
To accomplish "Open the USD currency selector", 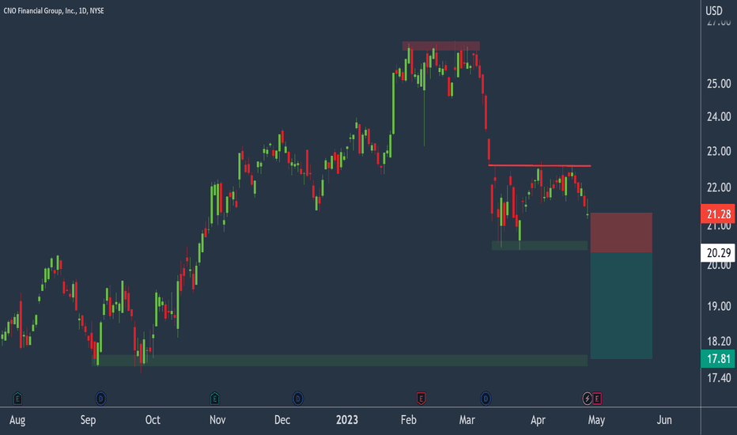I will 714,10.
